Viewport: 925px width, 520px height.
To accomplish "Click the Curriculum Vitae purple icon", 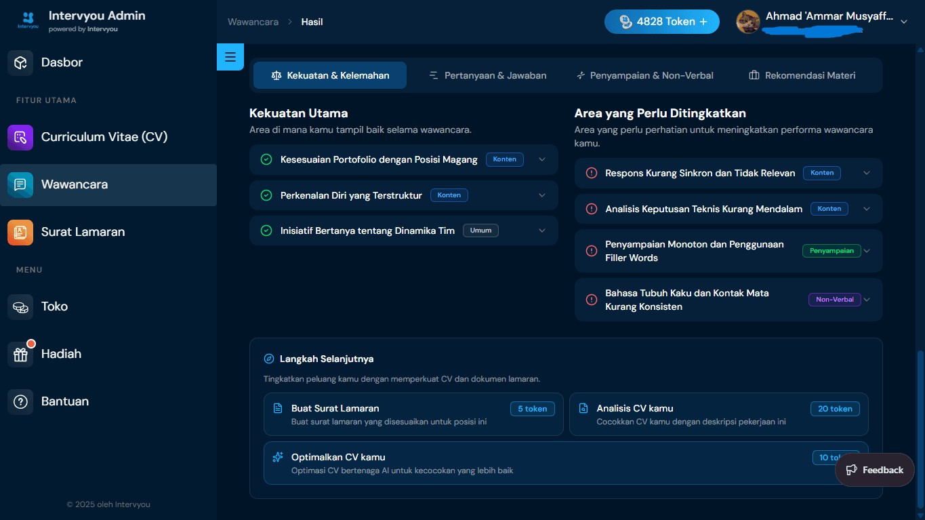I will [x=20, y=137].
